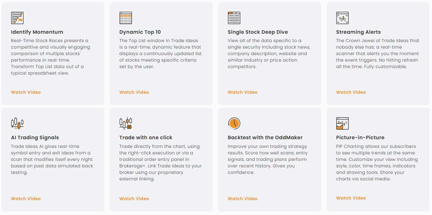Watch Video for Identify Momentum
This screenshot has height=215, width=432.
click(x=26, y=92)
